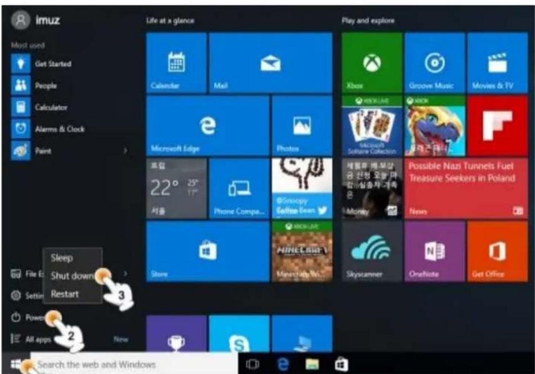Open the Photos tile
The image size is (535, 374).
pos(302,125)
